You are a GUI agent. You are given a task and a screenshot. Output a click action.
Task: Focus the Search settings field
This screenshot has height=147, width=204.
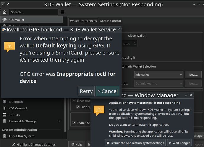[34, 12]
